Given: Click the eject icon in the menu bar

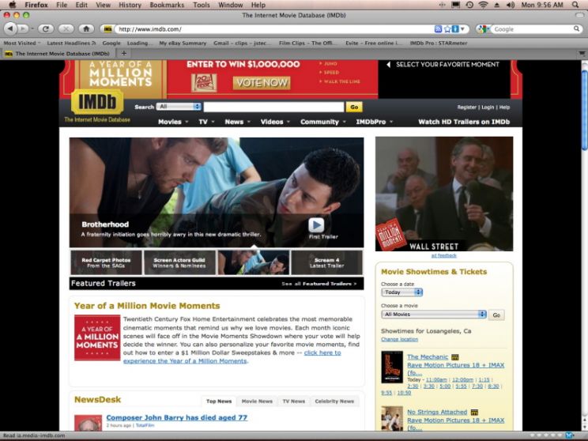Looking at the screenshot, I should [x=497, y=5].
